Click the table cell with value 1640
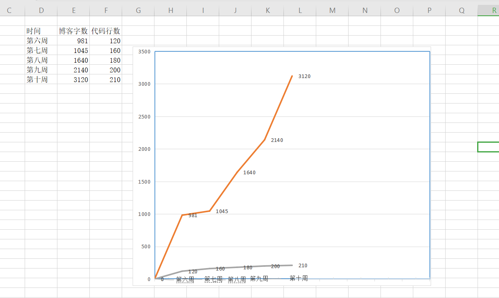 pos(73,60)
